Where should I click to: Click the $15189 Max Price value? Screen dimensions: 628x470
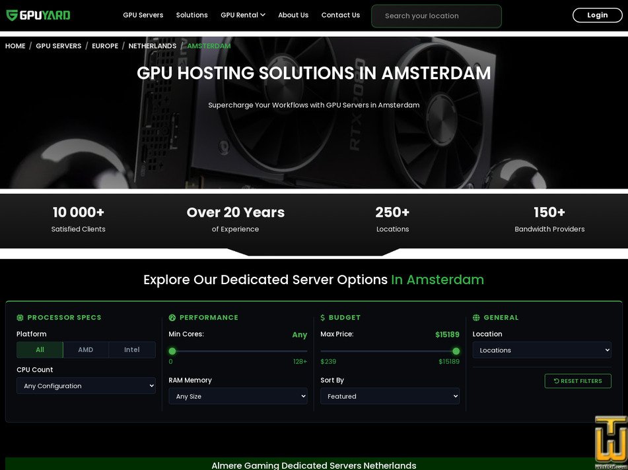click(x=447, y=334)
